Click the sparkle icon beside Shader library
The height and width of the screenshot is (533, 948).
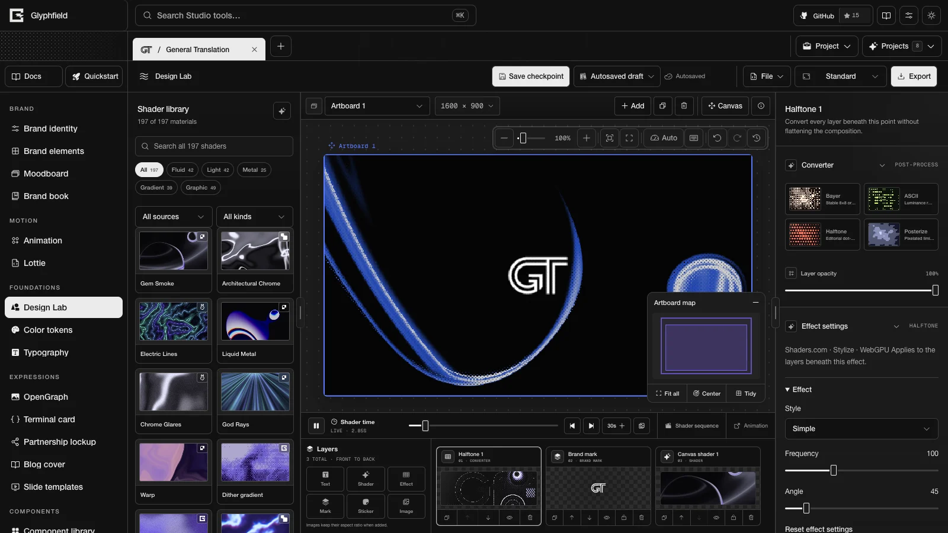point(282,111)
